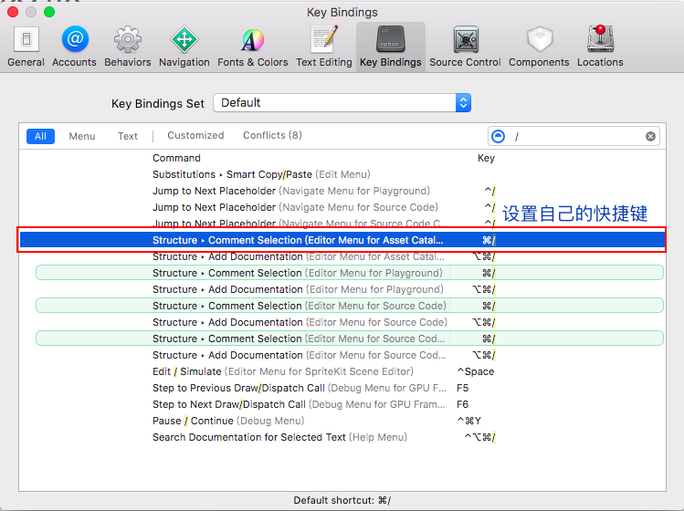684x511 pixels.
Task: Select Step to Previous Draw/Dispatch Call row
Action: click(342, 388)
